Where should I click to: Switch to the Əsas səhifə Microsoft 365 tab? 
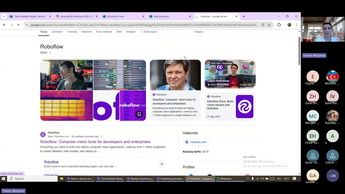[77, 16]
